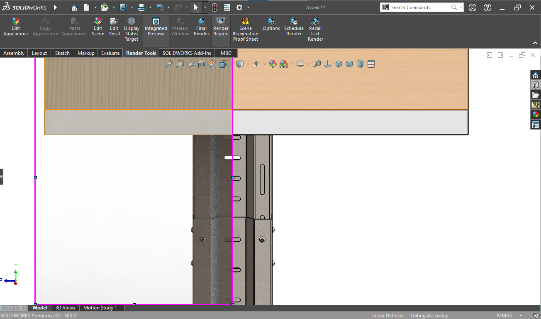Click Edit Appearance in Render Tools
The height and width of the screenshot is (319, 541).
pyautogui.click(x=16, y=27)
